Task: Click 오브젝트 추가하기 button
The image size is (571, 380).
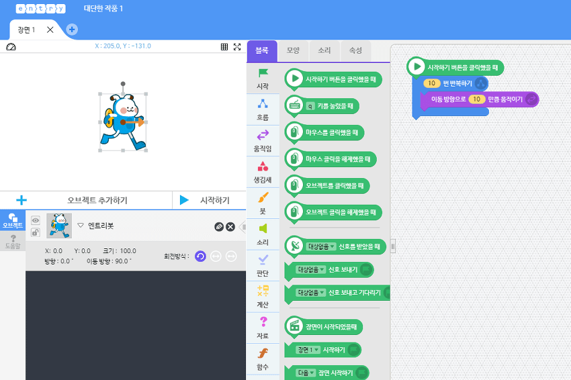Action: [87, 200]
